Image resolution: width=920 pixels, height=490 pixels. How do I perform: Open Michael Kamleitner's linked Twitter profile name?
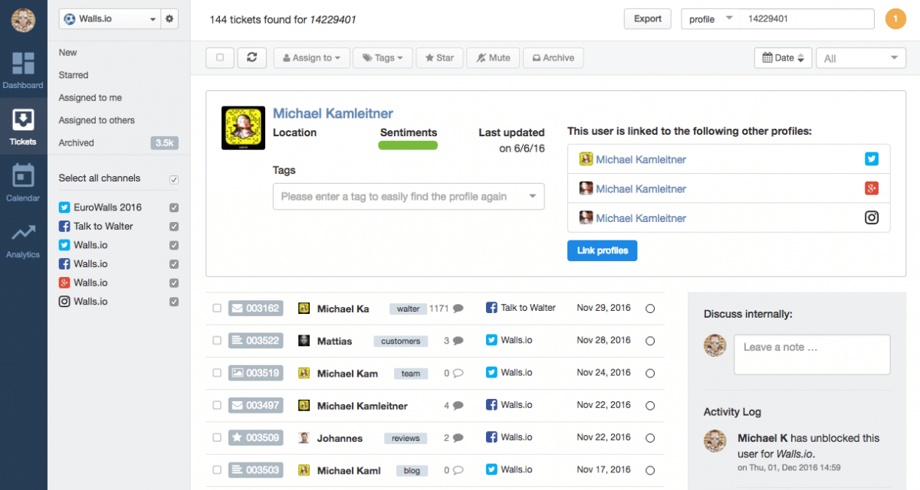[x=641, y=159]
